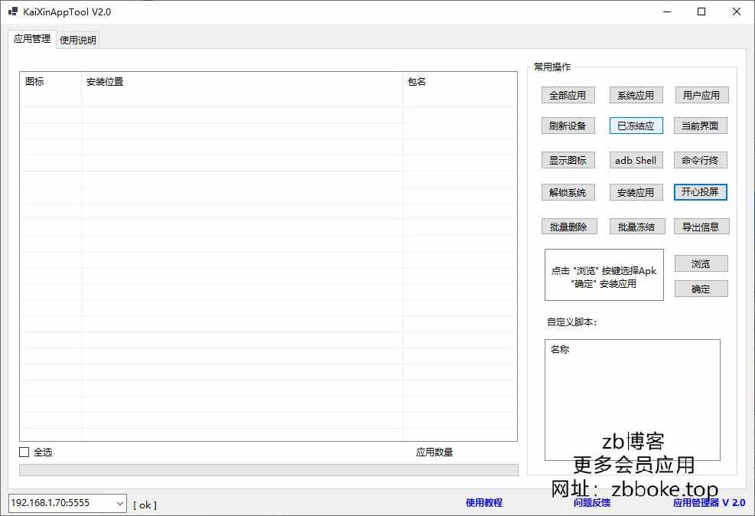
Task: Click the 批量删除 button
Action: click(568, 227)
